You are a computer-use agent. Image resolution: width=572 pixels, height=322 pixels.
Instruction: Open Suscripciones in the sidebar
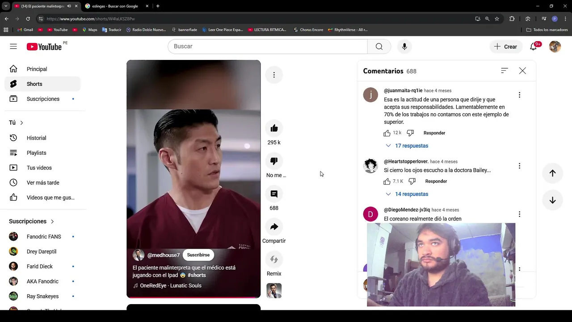(42, 99)
